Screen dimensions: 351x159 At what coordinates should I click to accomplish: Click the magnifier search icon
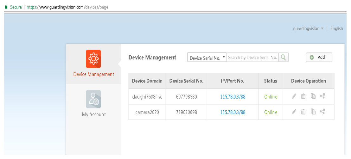click(284, 58)
